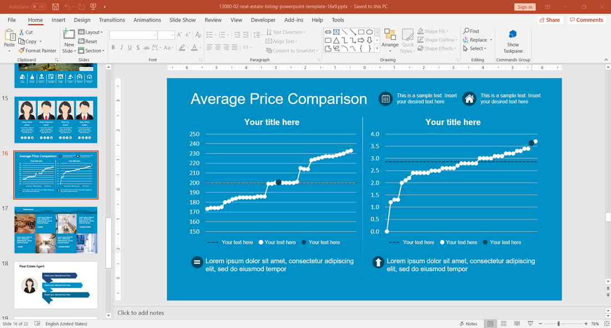Start the Slide Show from the status bar
The image size is (611, 328).
point(530,323)
